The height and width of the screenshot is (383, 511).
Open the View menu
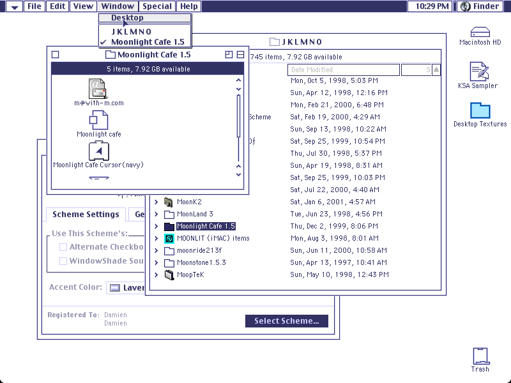(x=83, y=6)
